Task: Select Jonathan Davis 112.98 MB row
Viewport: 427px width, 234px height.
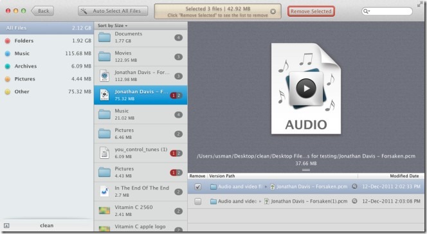Action: [x=141, y=76]
